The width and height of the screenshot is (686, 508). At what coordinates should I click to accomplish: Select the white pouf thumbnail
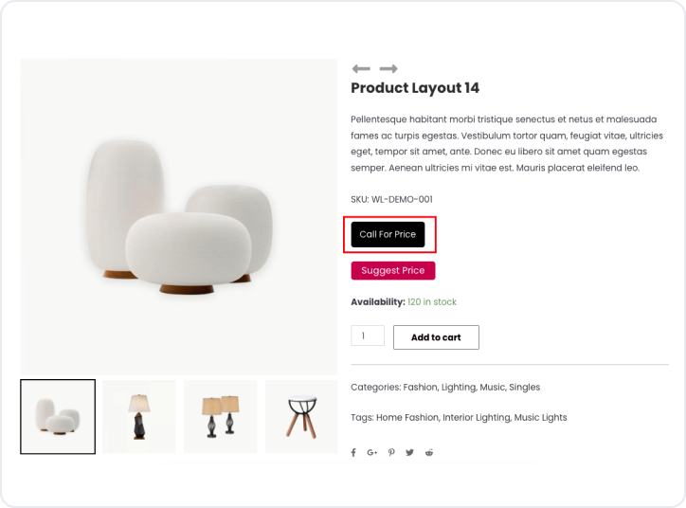(x=58, y=417)
